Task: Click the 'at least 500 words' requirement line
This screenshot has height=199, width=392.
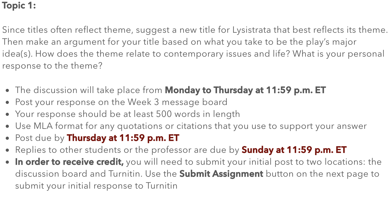Action: [x=128, y=114]
